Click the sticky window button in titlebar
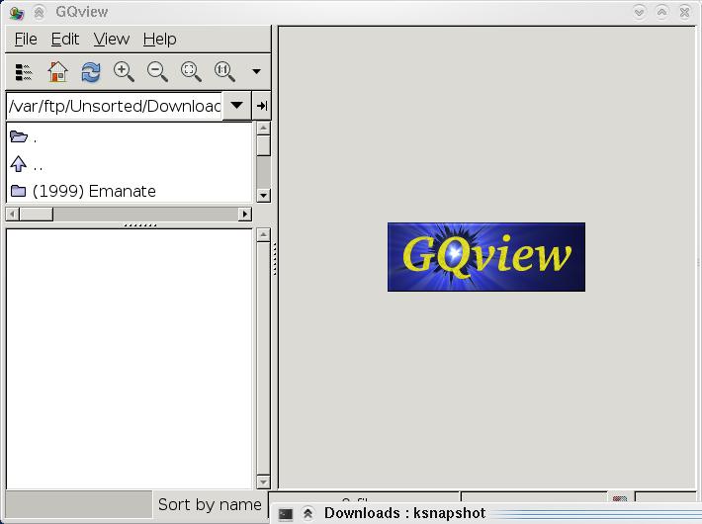 tap(39, 12)
